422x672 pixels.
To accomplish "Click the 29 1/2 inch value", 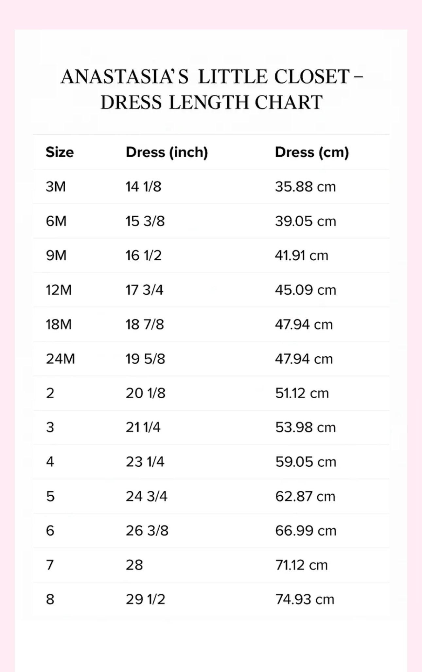I will (145, 599).
